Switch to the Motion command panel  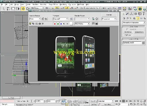coord(136,14)
